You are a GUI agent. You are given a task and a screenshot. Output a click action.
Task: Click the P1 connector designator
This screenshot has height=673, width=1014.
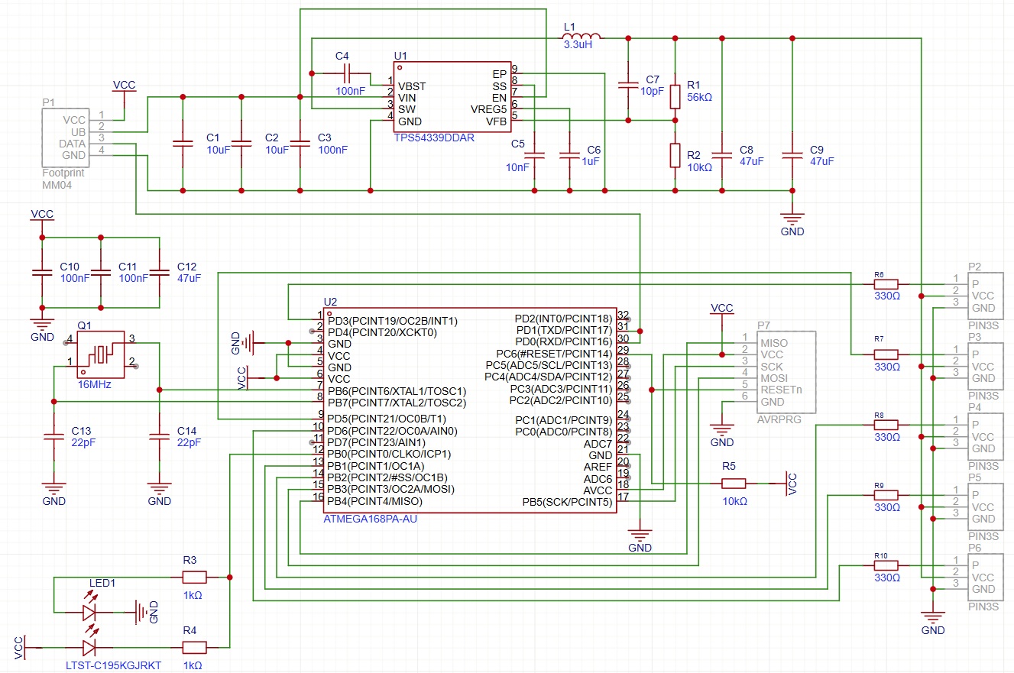(49, 102)
